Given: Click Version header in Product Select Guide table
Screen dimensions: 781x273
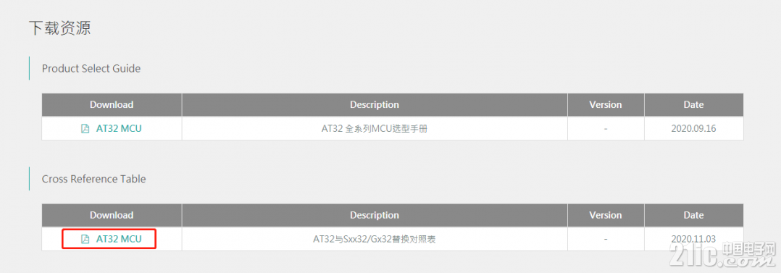Looking at the screenshot, I should point(606,104).
